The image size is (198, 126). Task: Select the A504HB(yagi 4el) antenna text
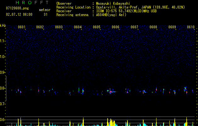click(x=111, y=15)
